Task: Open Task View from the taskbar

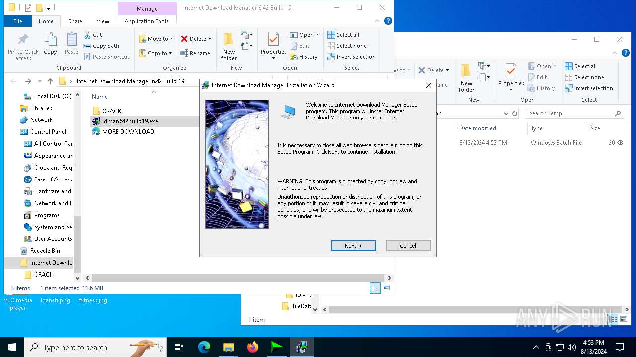Action: click(179, 347)
